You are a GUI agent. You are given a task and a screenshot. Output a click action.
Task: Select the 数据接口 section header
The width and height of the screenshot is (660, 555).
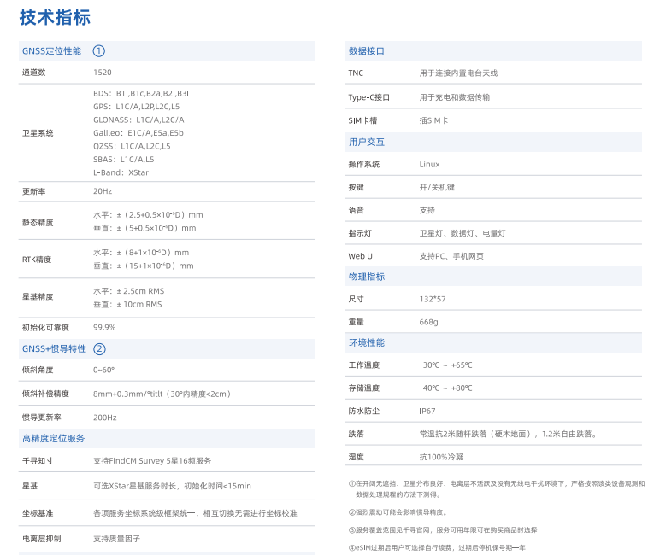point(367,51)
